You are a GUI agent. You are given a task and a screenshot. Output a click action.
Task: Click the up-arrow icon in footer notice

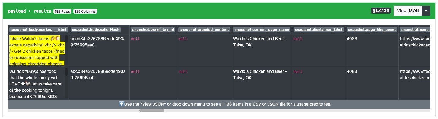[x=121, y=104]
